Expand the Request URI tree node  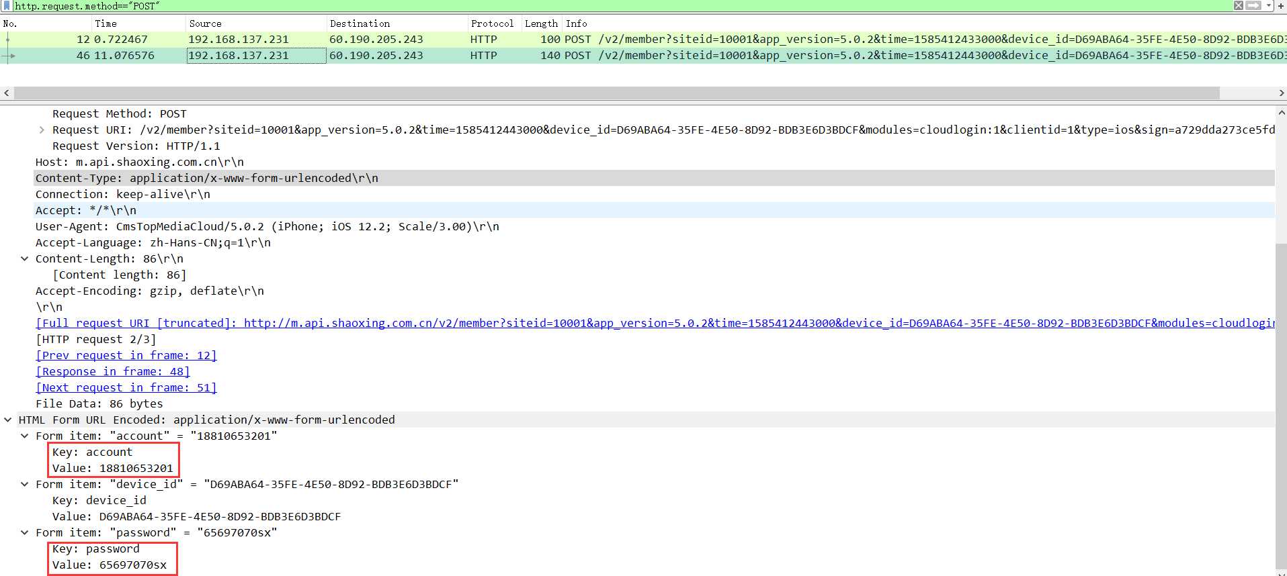[x=42, y=130]
